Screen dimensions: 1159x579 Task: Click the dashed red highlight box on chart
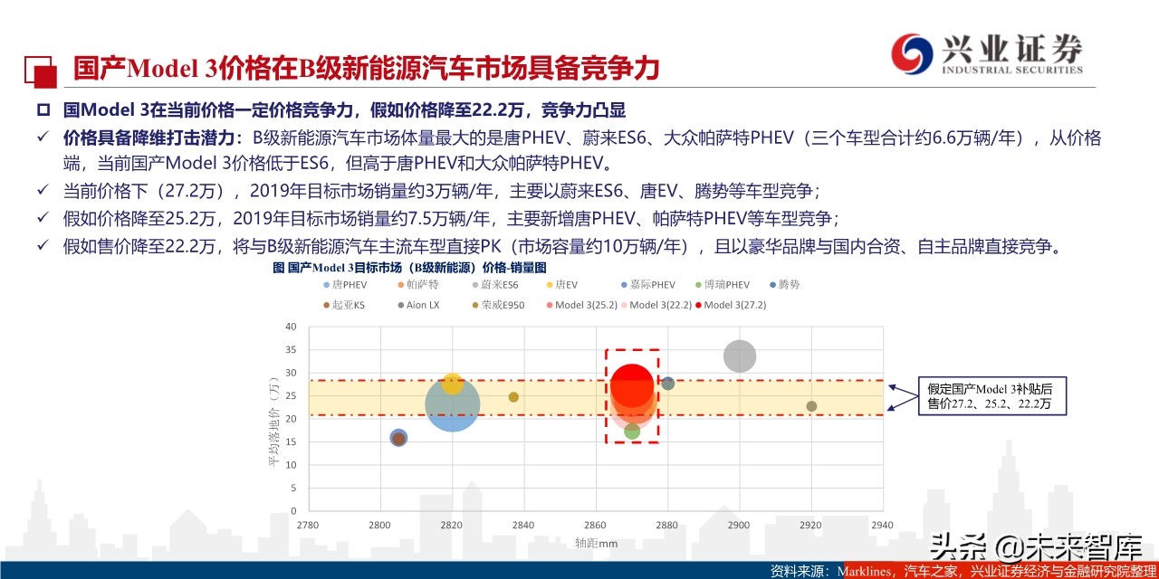[x=631, y=394]
